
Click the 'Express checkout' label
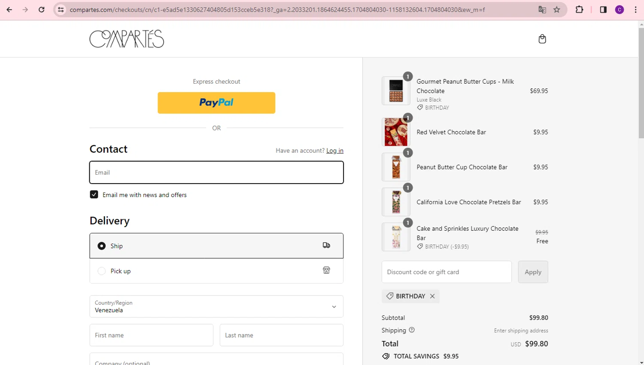pyautogui.click(x=216, y=81)
